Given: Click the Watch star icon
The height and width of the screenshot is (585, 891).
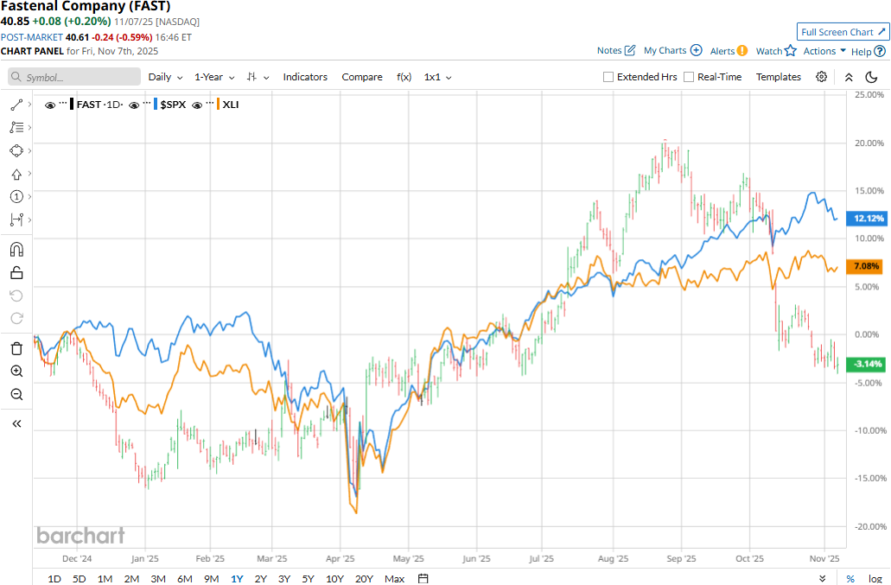Looking at the screenshot, I should click(791, 50).
